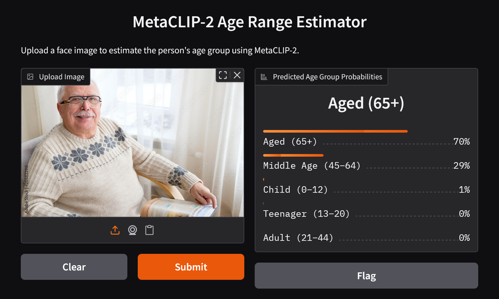Screen dimensions: 499x299
Task: Click the Child (0-12) row label
Action: (x=295, y=190)
